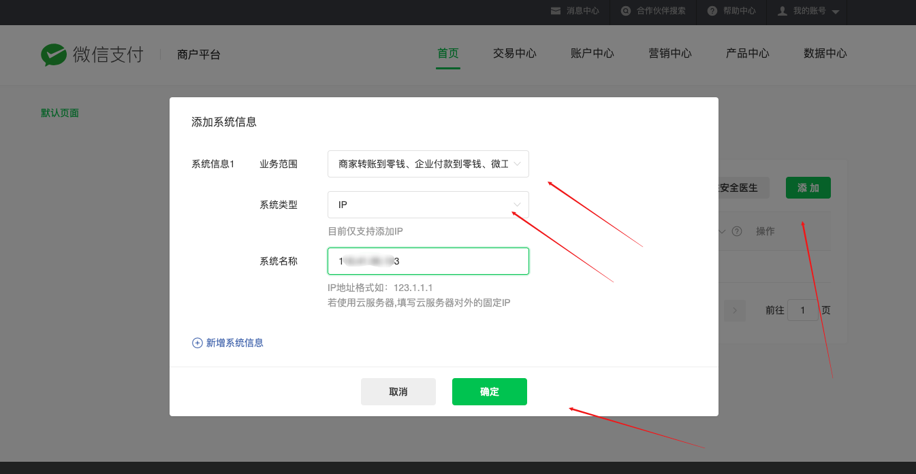Click the 合作伙伴搜索 link
This screenshot has height=474, width=916.
[661, 11]
